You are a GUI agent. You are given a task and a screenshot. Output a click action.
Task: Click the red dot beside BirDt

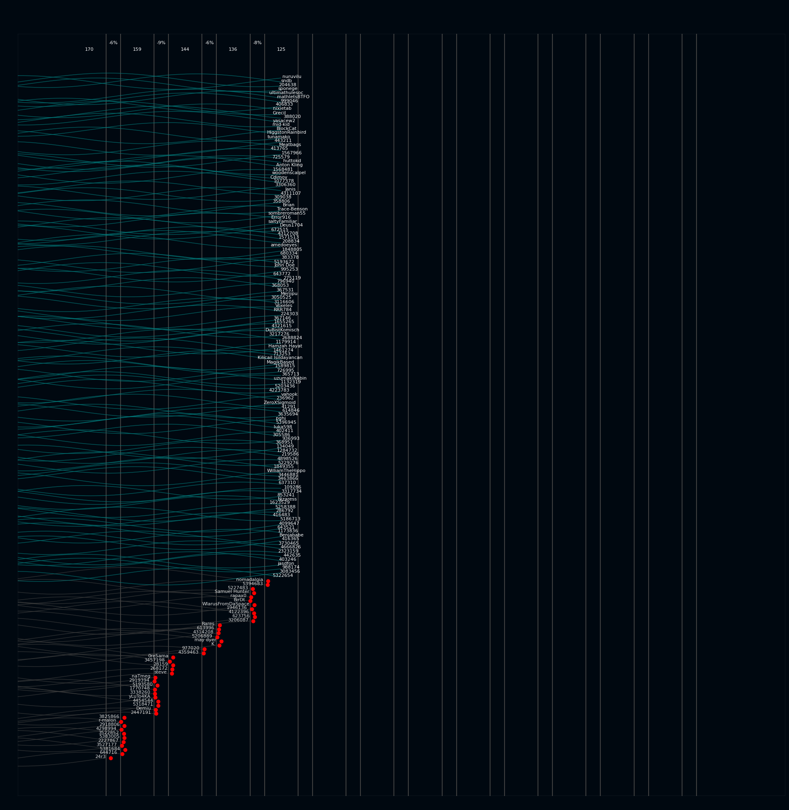[250, 600]
